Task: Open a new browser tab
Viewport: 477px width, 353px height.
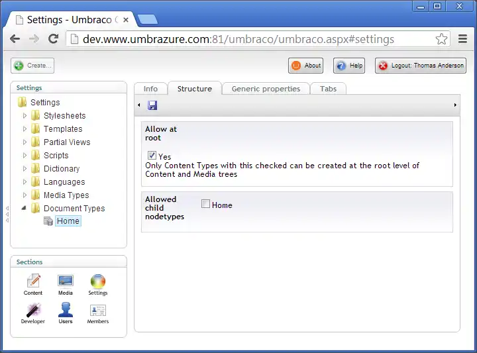Action: coord(148,19)
